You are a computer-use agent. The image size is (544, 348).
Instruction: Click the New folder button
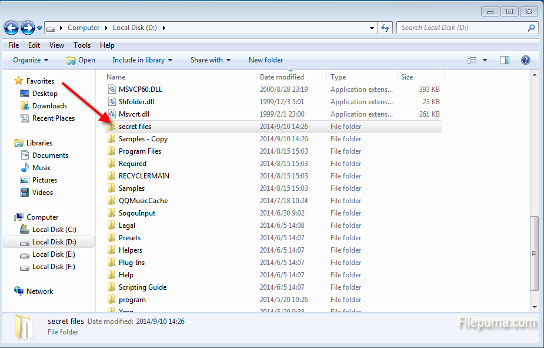pyautogui.click(x=266, y=60)
